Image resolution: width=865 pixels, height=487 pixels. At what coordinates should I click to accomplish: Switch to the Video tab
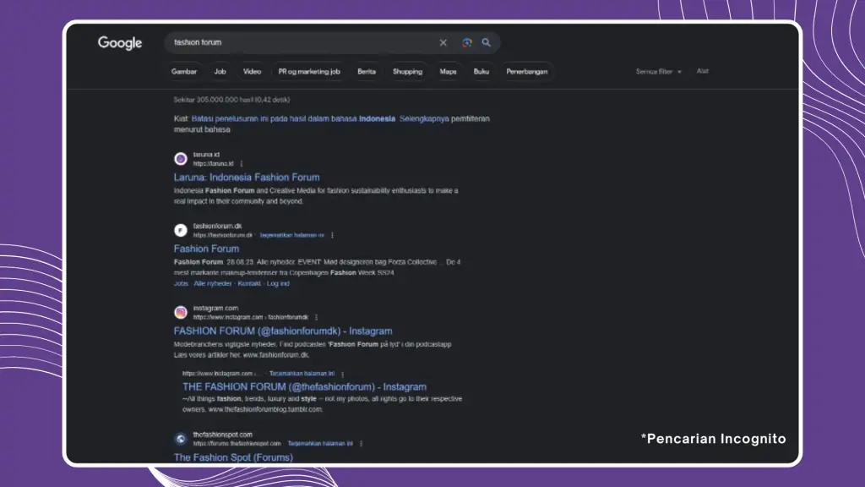point(252,72)
